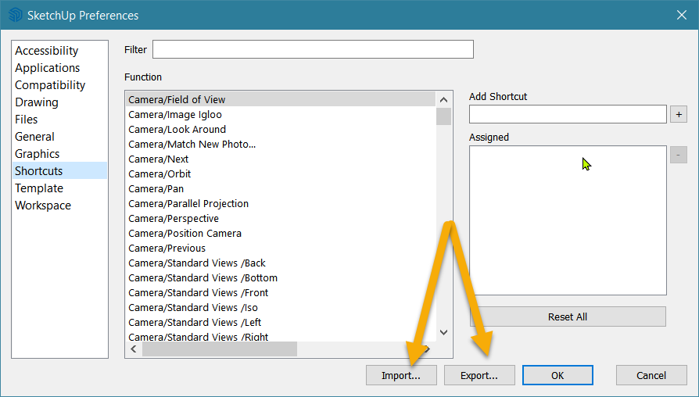
Task: Click the vertical scrollbar thumb in function list
Action: point(443,116)
